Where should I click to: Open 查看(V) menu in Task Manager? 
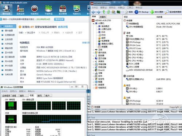[22, 91]
